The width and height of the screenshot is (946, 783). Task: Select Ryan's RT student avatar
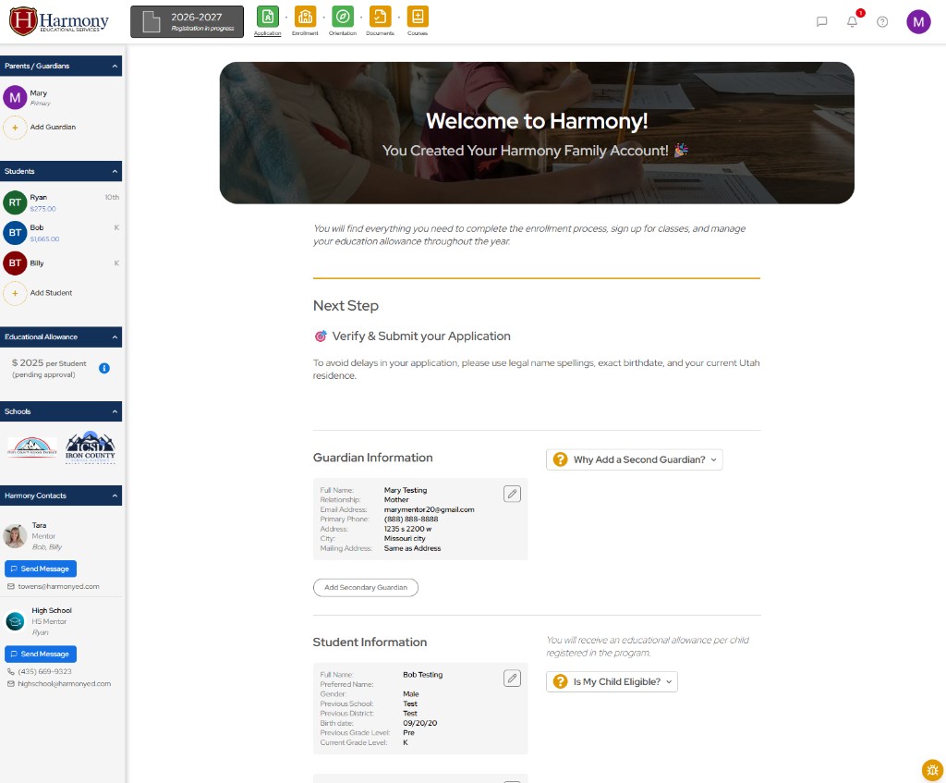click(15, 202)
